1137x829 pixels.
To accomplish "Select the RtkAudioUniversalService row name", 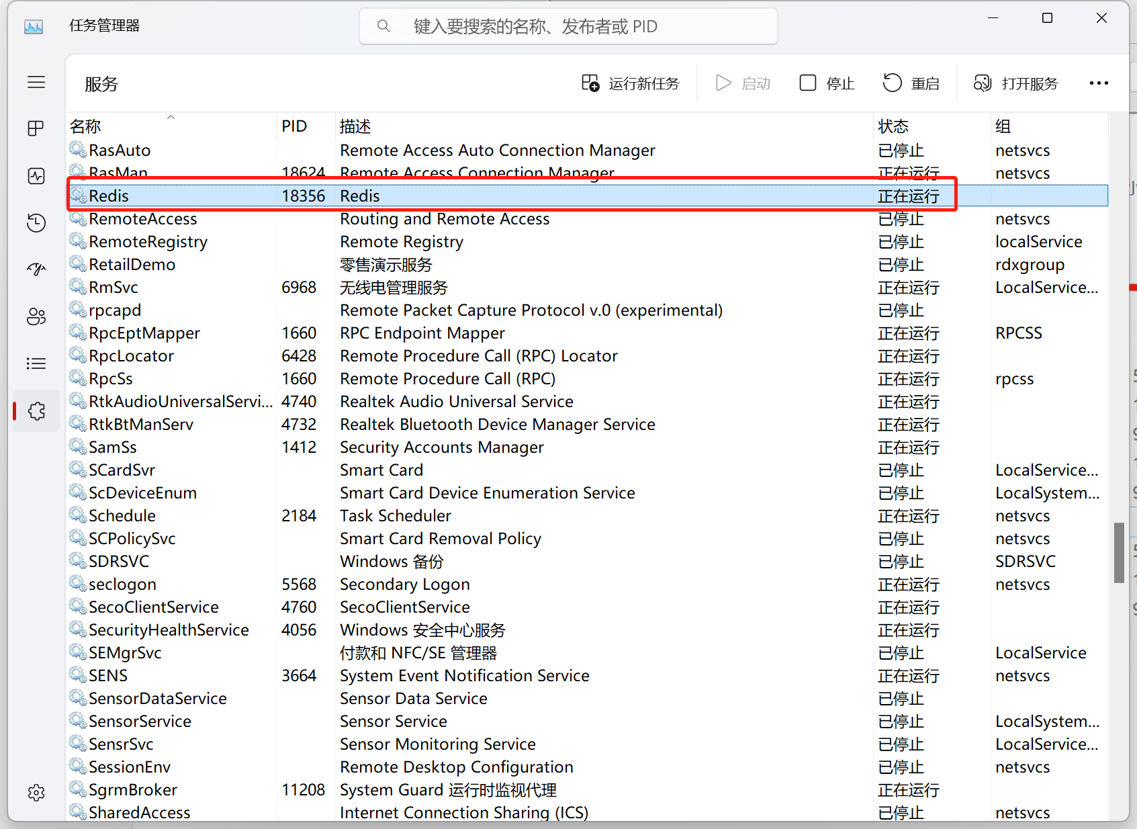I will click(181, 402).
